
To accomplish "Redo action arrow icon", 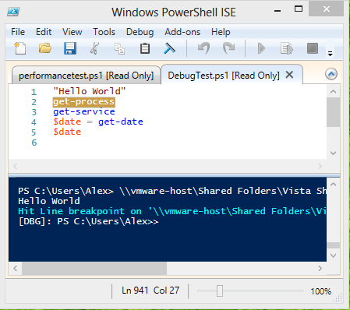I will point(228,48).
